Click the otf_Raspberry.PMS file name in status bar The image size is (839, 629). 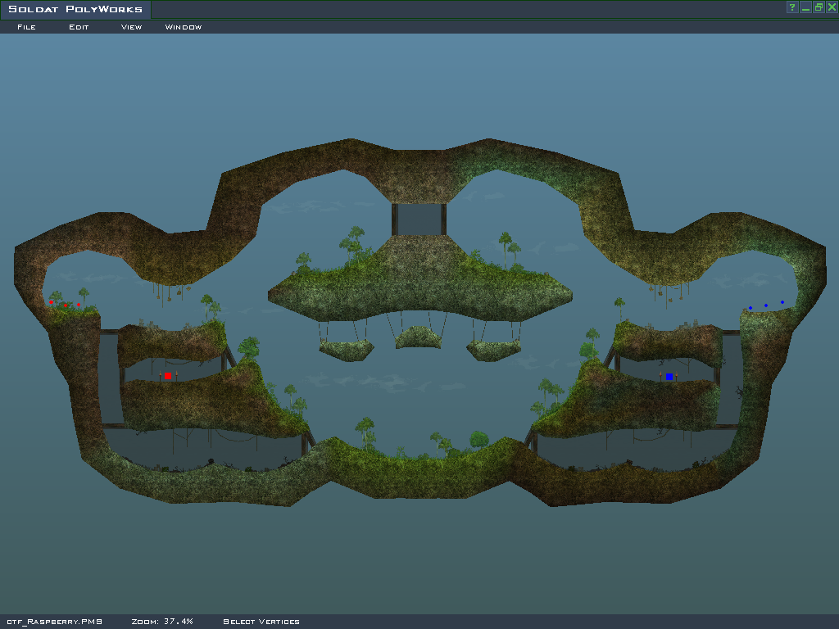tap(54, 622)
